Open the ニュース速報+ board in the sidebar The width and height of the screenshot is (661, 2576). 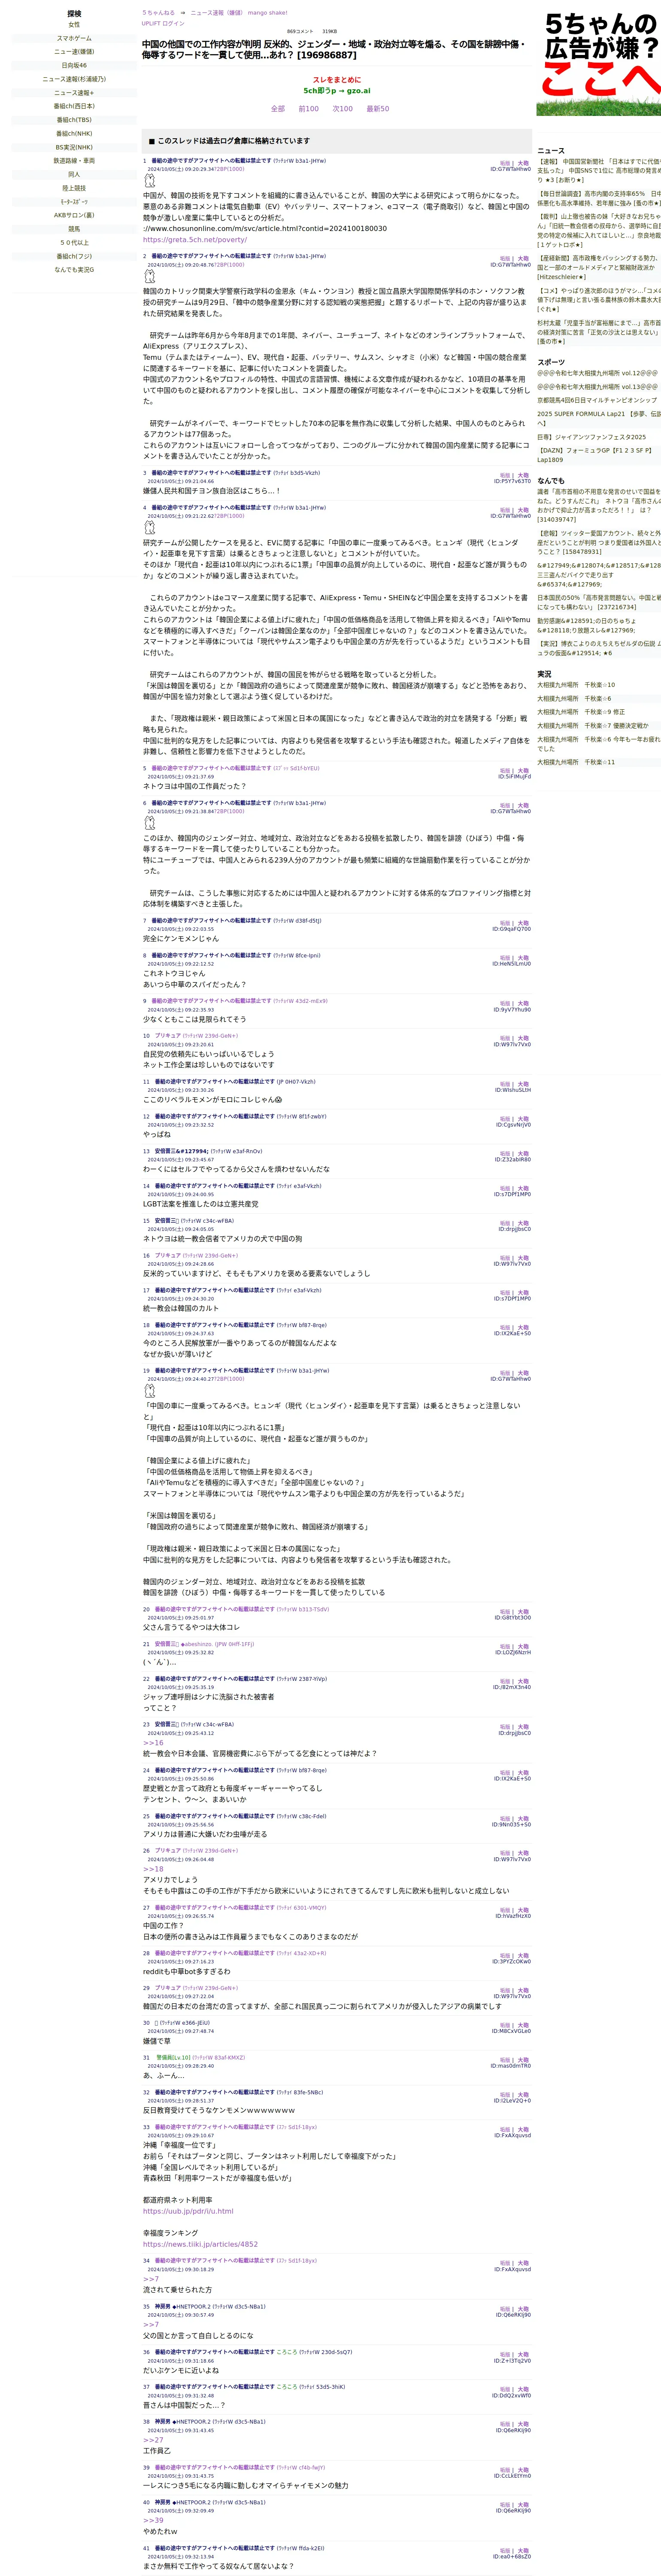point(74,93)
